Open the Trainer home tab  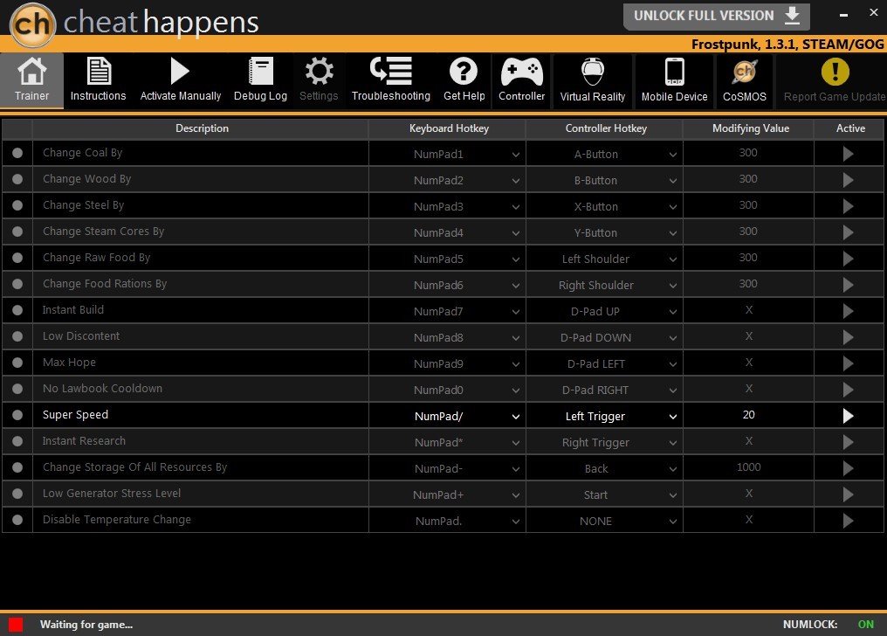pyautogui.click(x=31, y=79)
